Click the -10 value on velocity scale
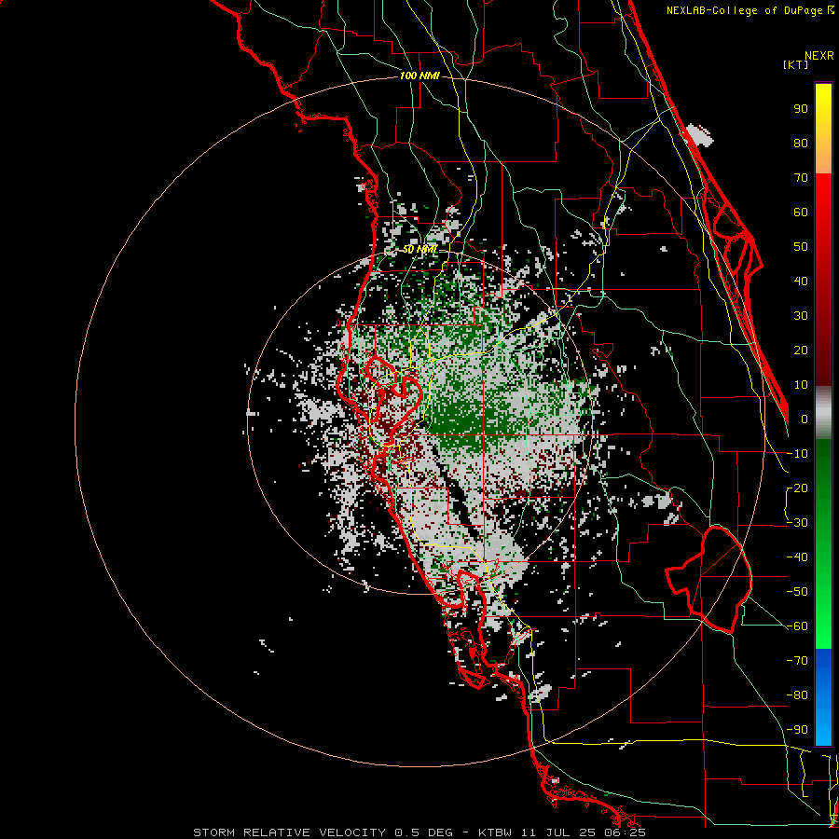Image resolution: width=839 pixels, height=839 pixels. [797, 454]
